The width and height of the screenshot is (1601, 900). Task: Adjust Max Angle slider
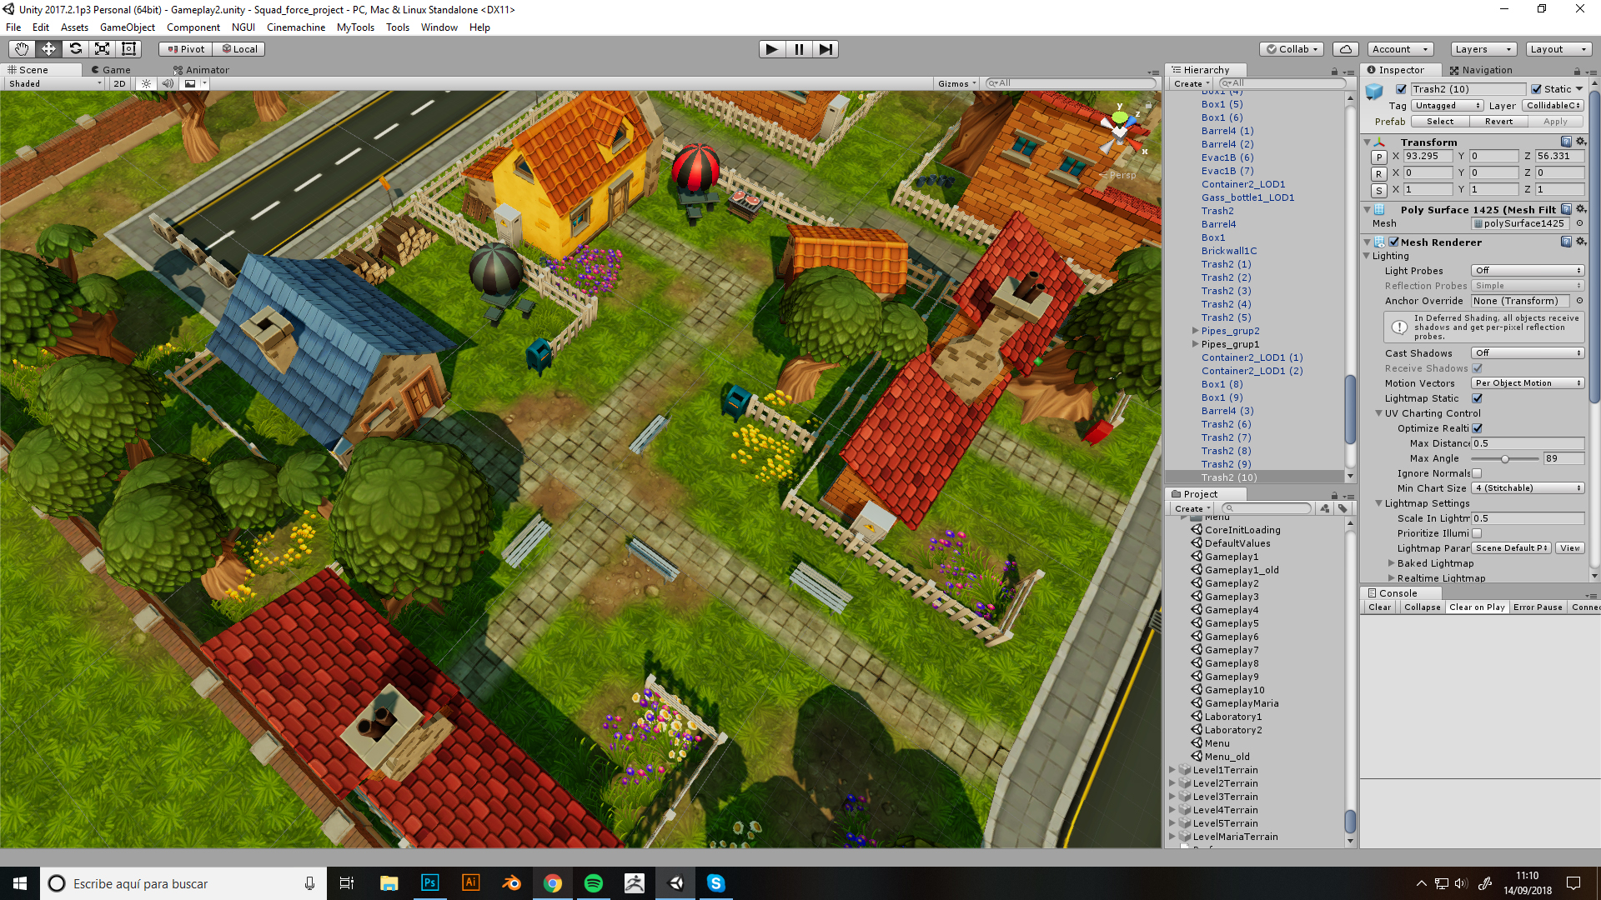pos(1504,458)
